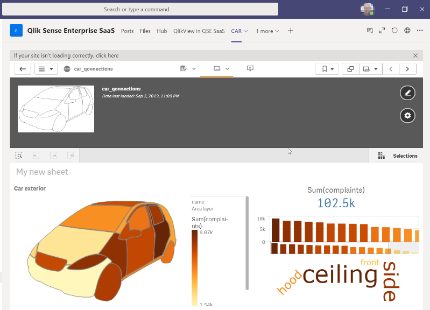This screenshot has height=310, width=430.
Task: Expand the Data dropdown chevron
Action: (x=194, y=69)
